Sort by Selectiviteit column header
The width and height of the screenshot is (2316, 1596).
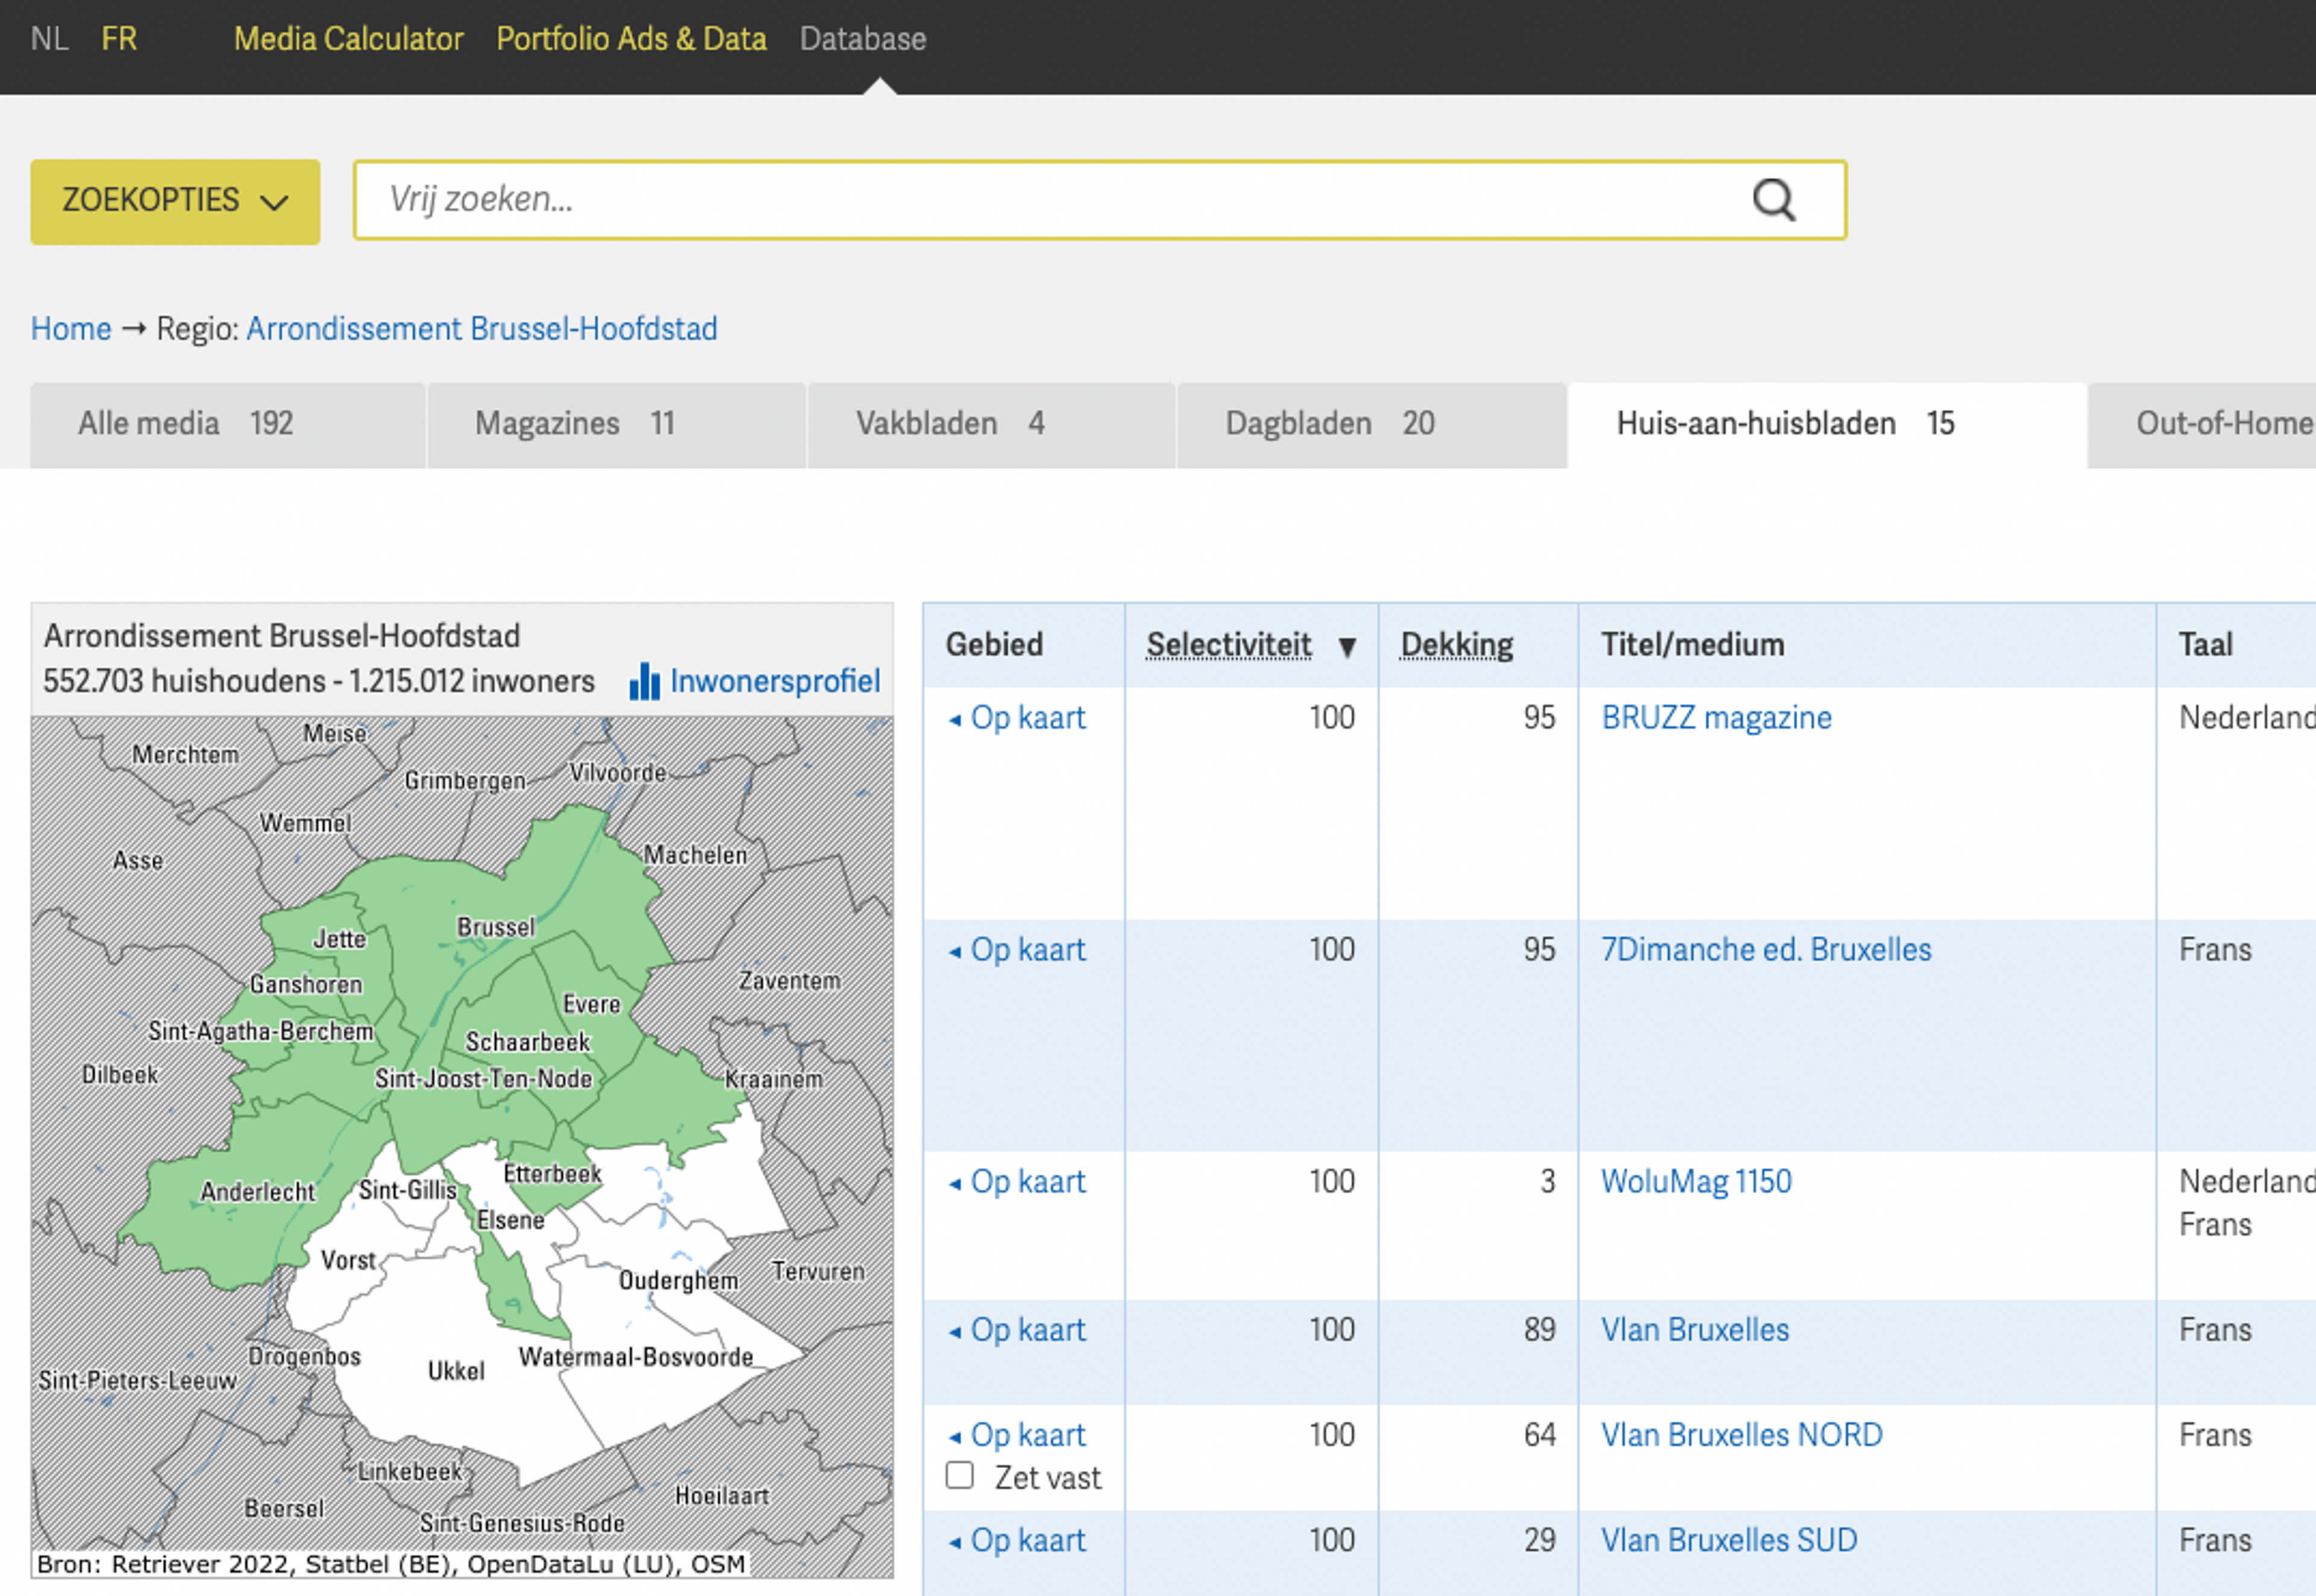click(x=1228, y=645)
